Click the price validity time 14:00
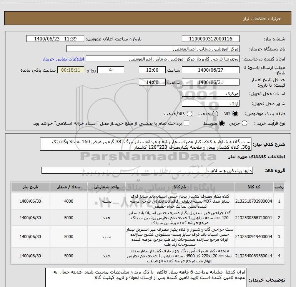 tap(152, 82)
